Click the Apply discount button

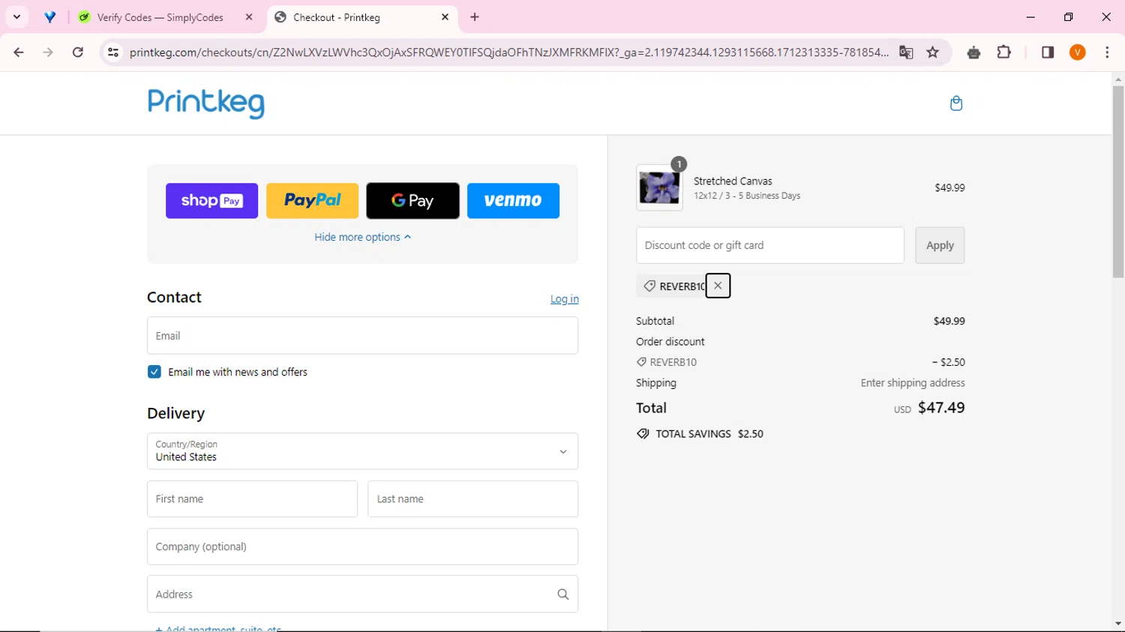(940, 245)
